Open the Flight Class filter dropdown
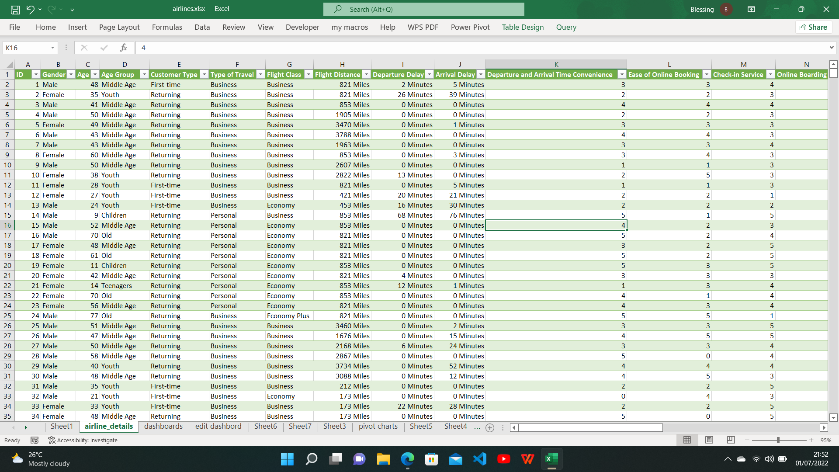The image size is (839, 472). 309,75
